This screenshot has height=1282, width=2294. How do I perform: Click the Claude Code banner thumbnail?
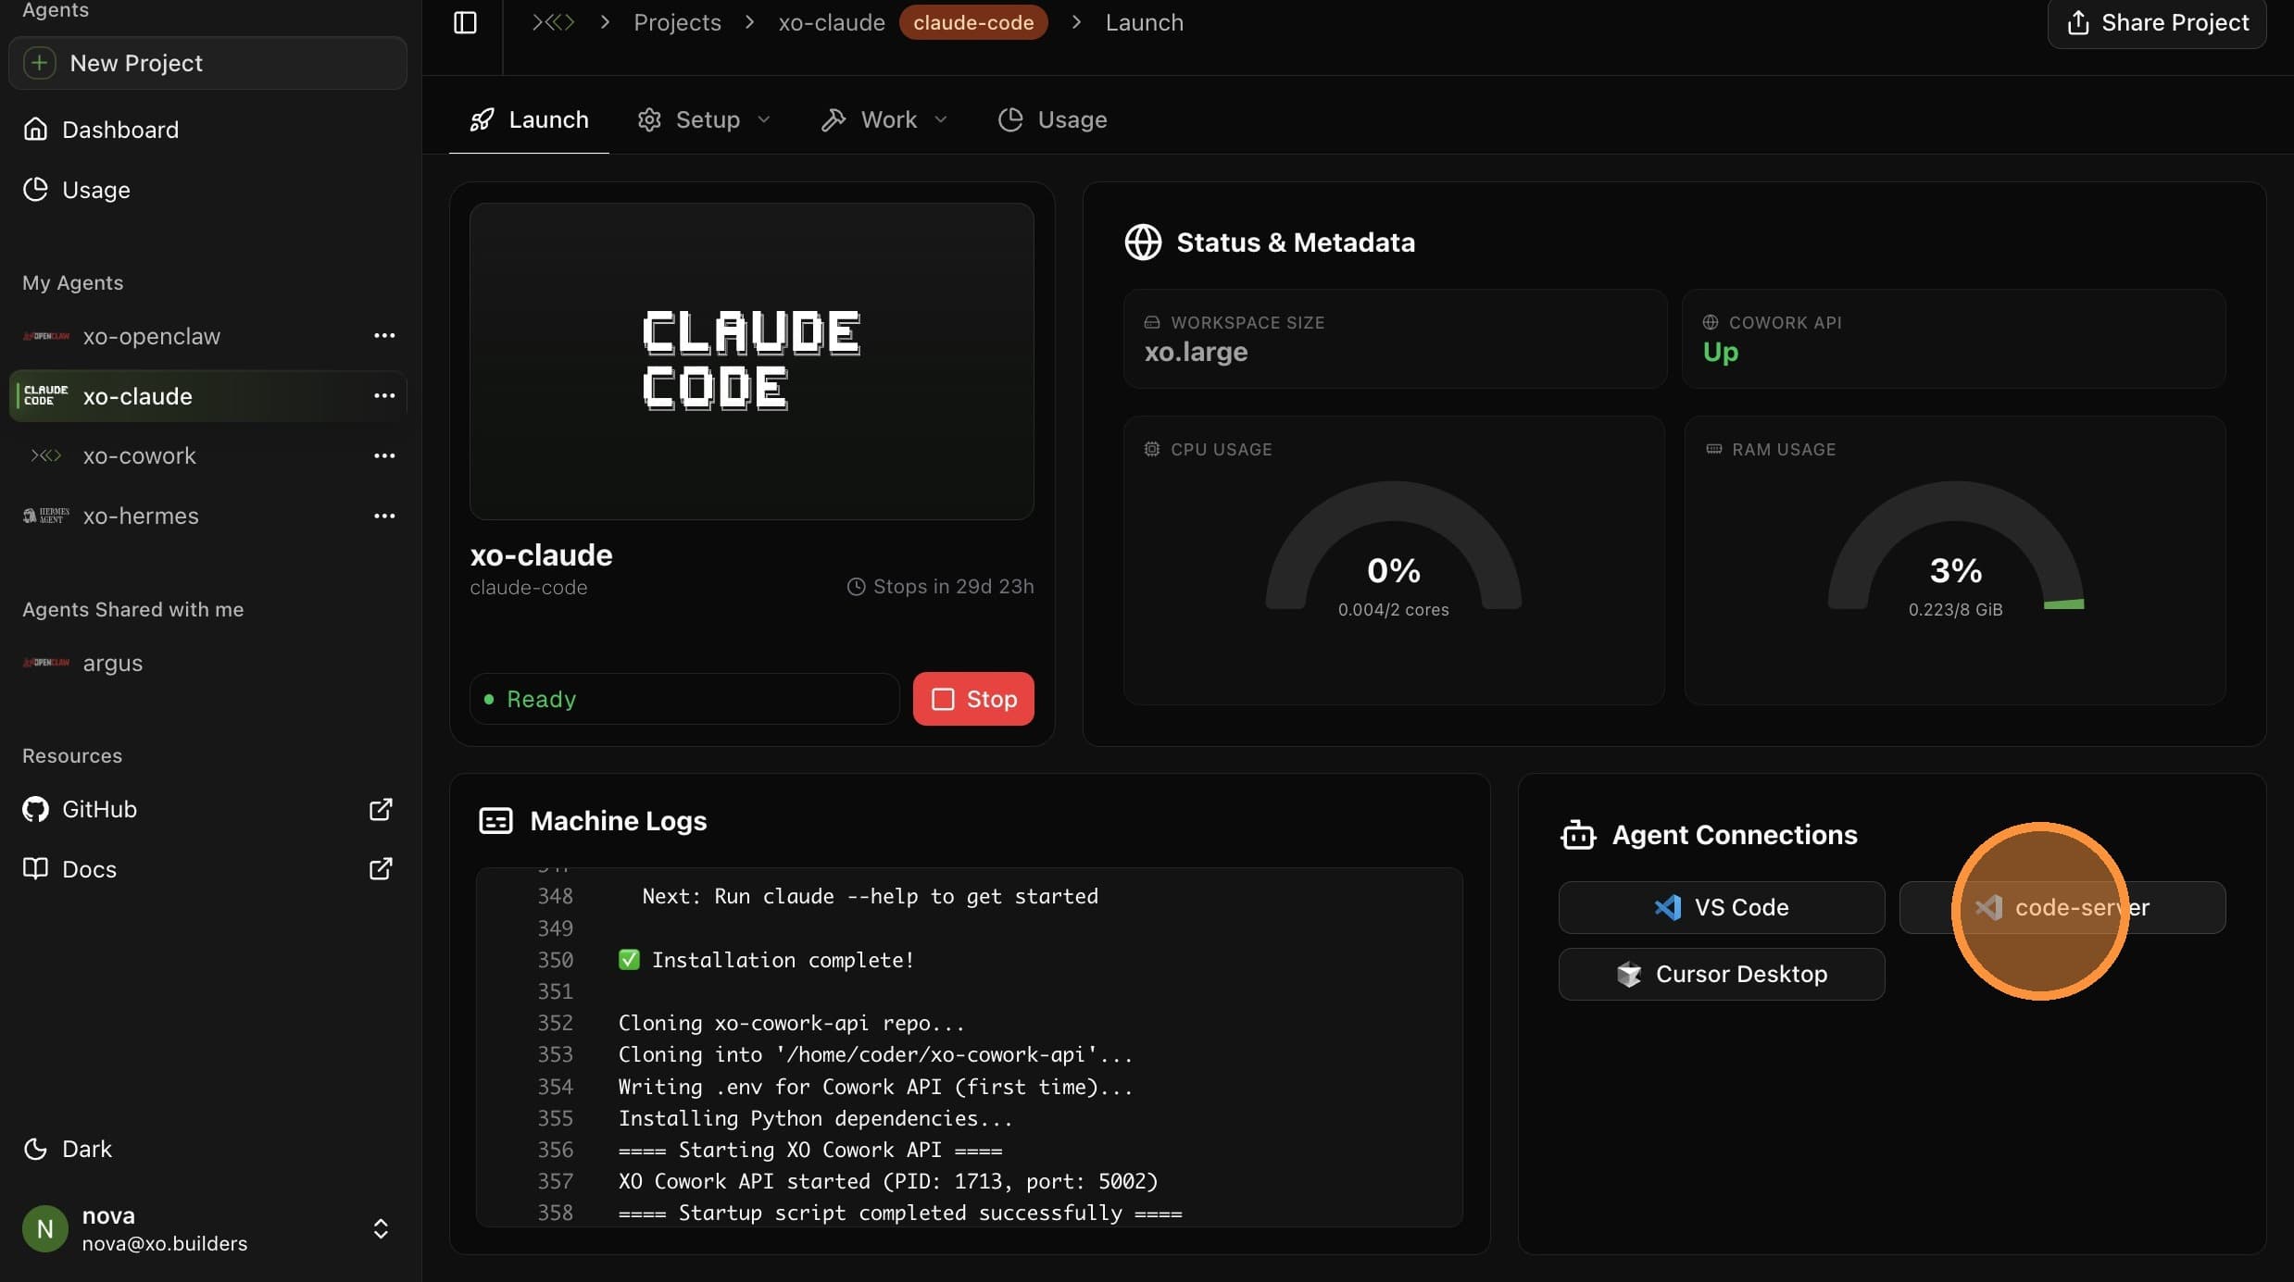752,361
